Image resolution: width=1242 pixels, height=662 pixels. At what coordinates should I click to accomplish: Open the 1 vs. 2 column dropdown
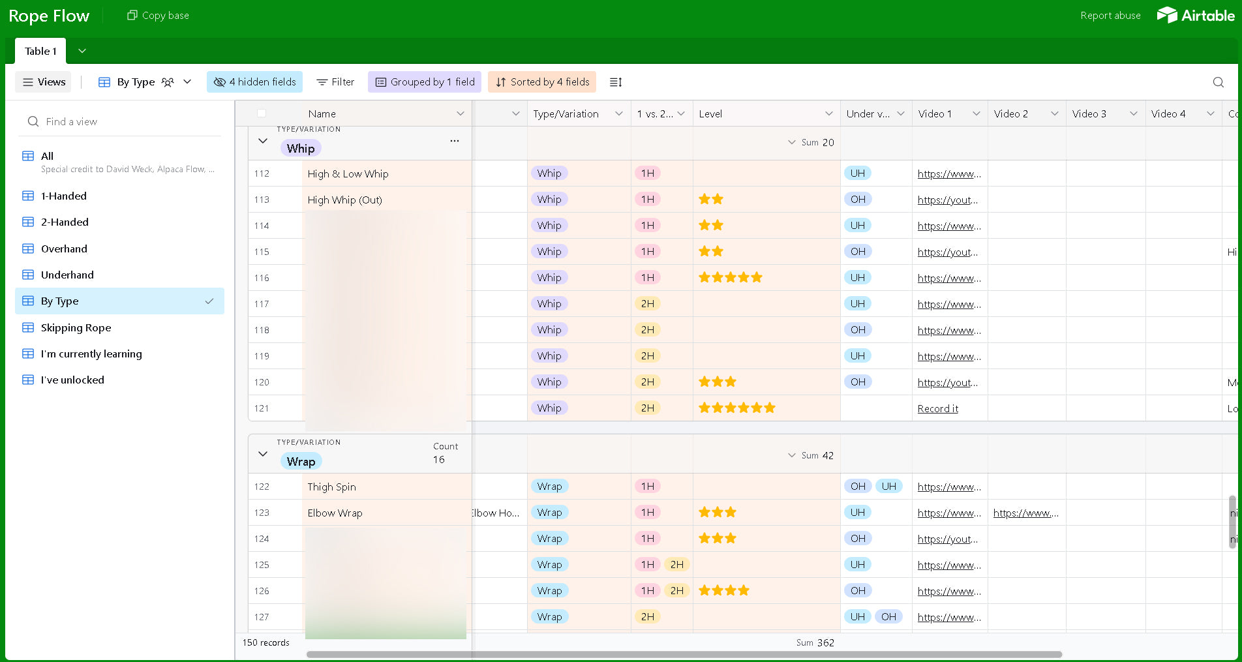(x=681, y=113)
